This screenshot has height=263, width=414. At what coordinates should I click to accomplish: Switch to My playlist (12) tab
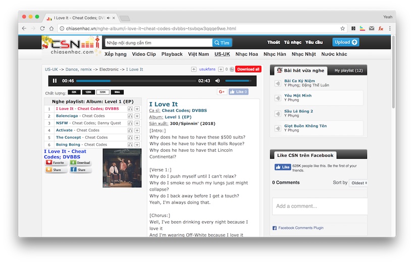click(348, 70)
